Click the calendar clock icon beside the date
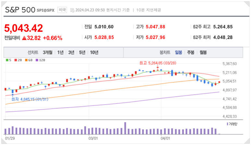 click(x=72, y=10)
